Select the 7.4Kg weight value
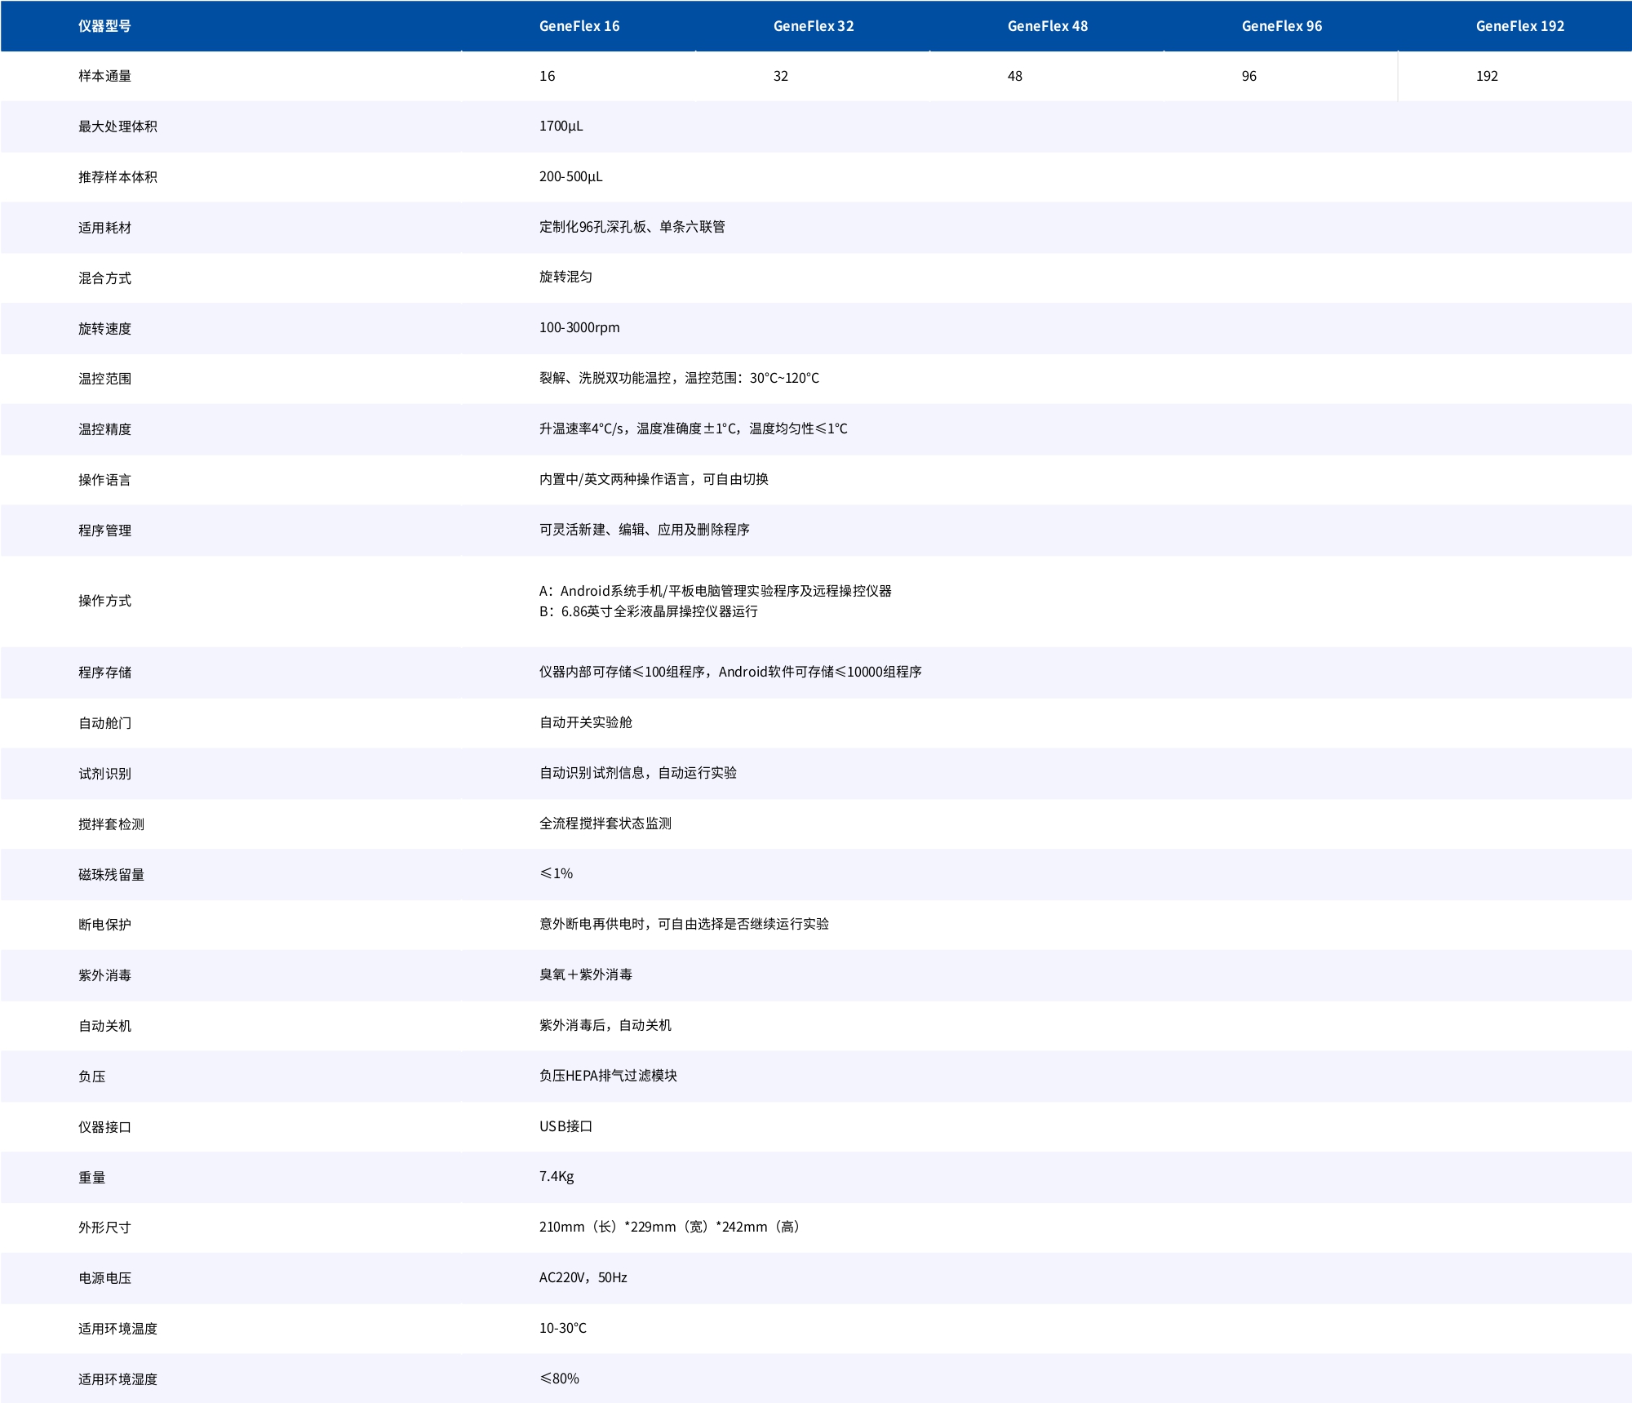This screenshot has height=1403, width=1632. click(x=556, y=1176)
